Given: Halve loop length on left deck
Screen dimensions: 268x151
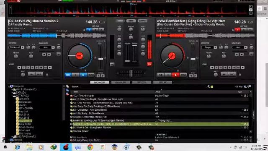Looking at the screenshot, I should coord(19,68).
